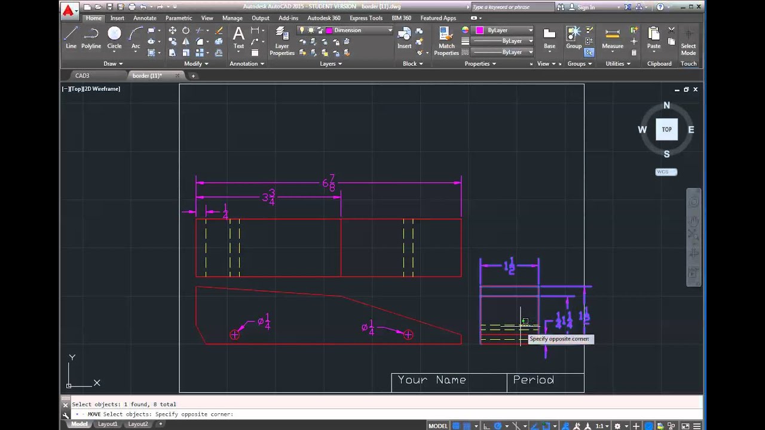Screen dimensions: 765x430
Task: Click the Paste clipboard icon
Action: pos(654,37)
